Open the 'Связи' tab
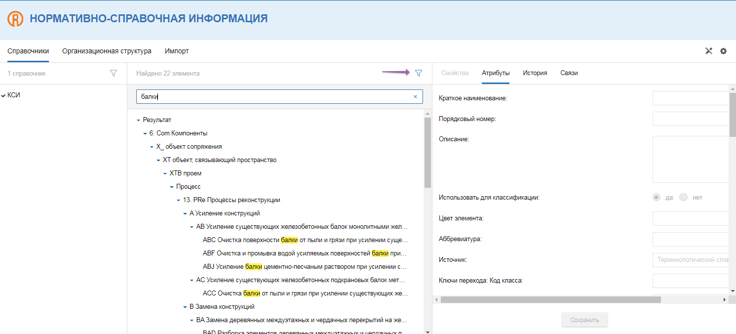Image resolution: width=736 pixels, height=334 pixels. tap(569, 73)
